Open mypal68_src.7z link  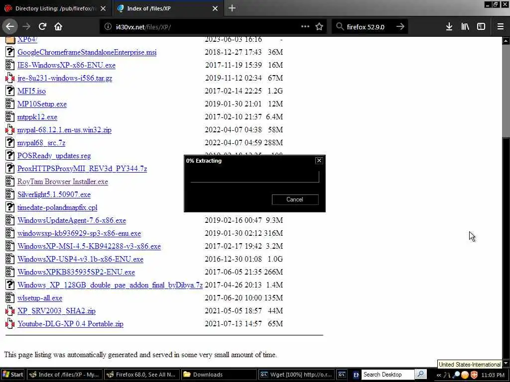click(x=41, y=143)
